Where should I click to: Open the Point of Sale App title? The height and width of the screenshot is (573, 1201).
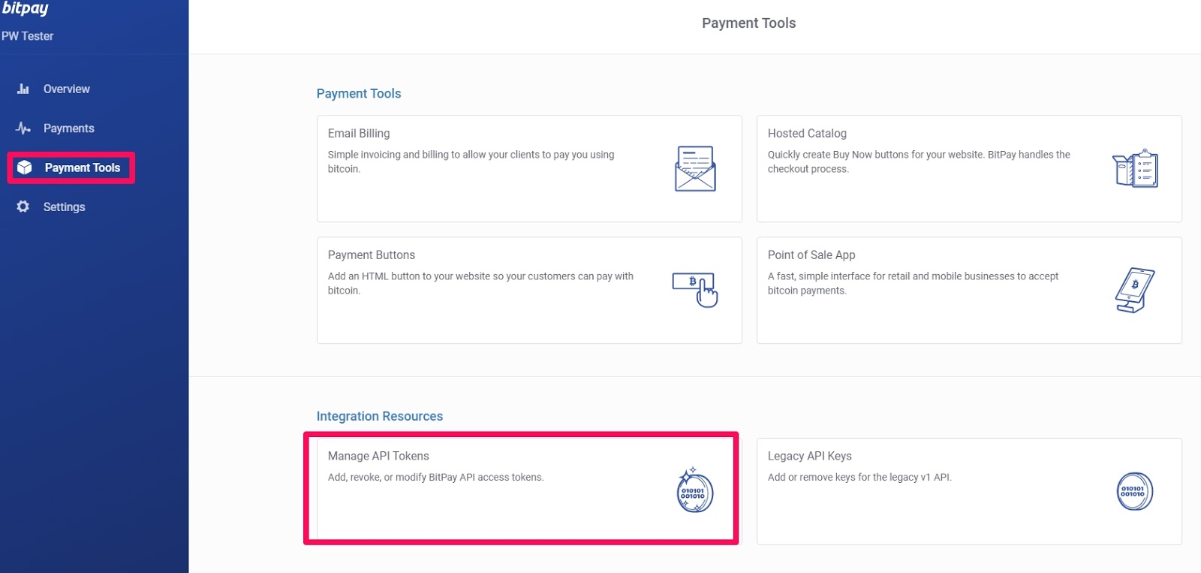(x=811, y=255)
